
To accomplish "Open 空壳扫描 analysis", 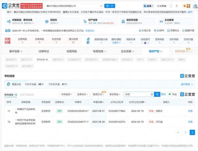I will pyautogui.click(x=188, y=41).
